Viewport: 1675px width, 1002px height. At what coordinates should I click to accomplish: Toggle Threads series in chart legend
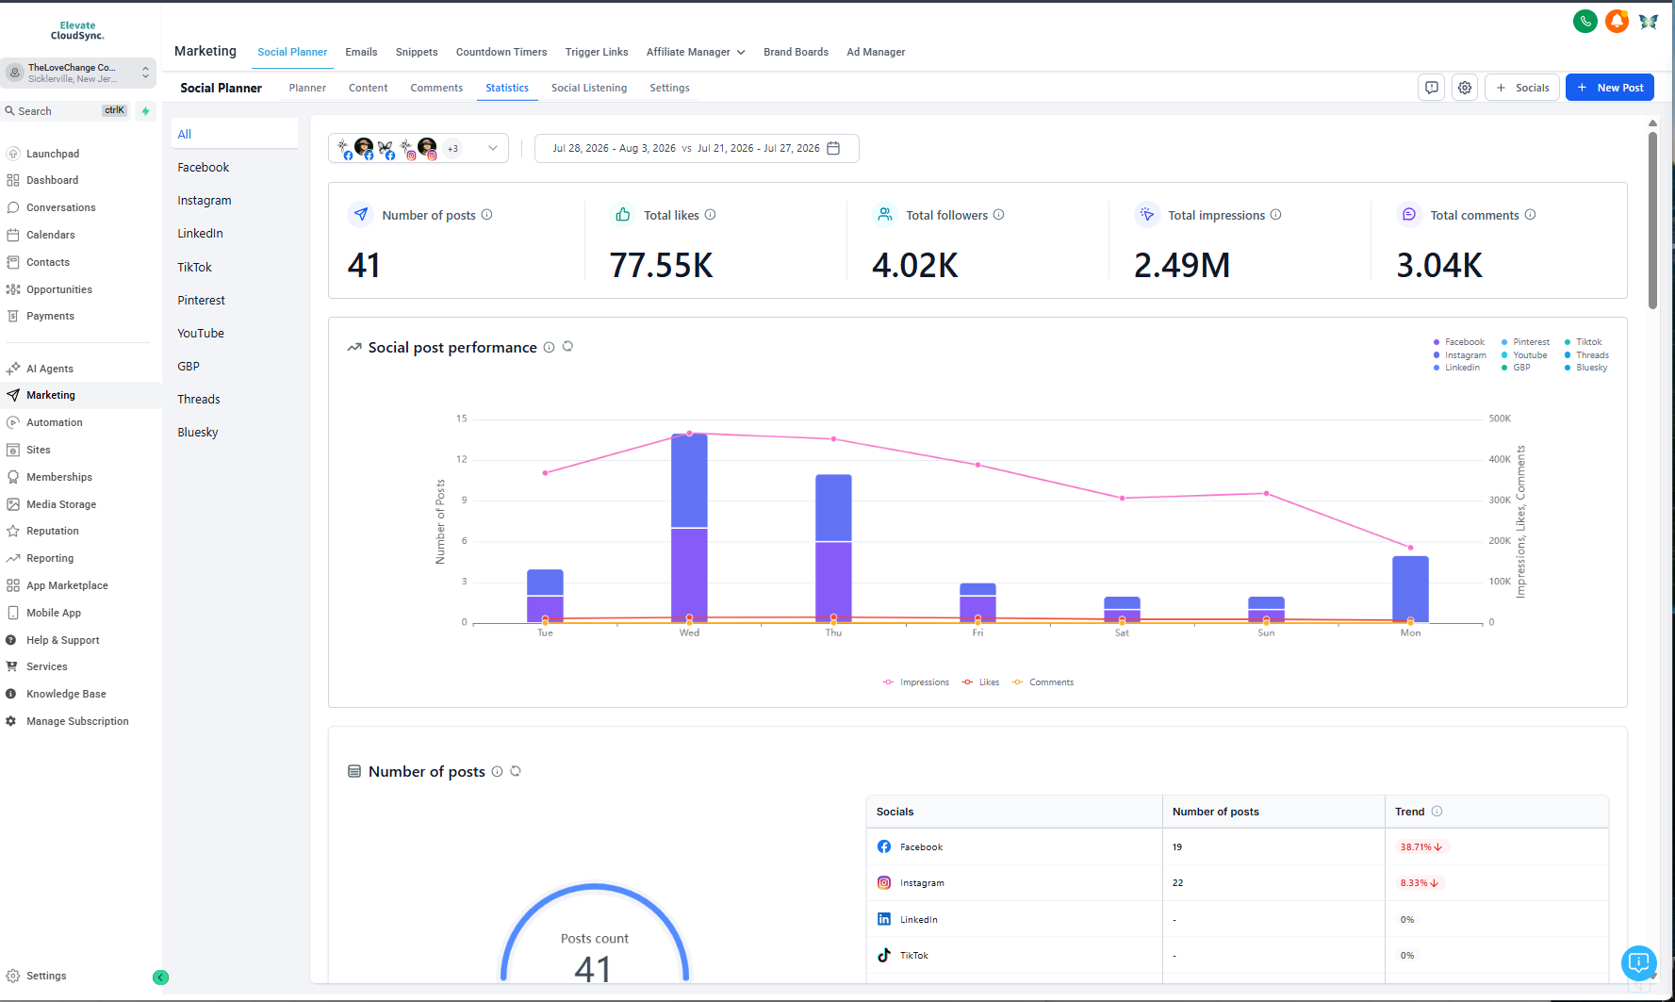(1586, 355)
